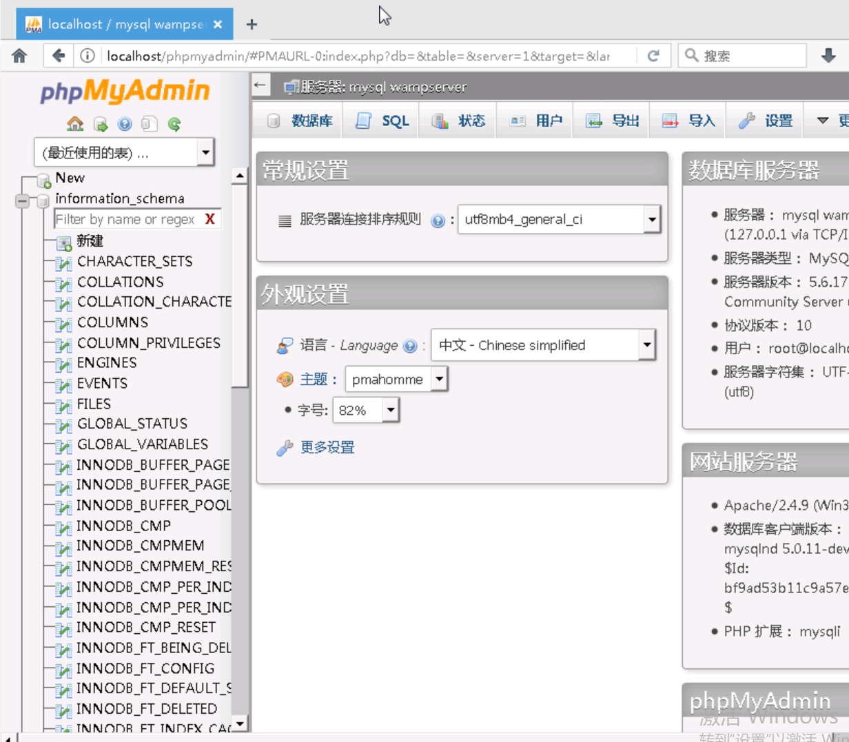849x742 pixels.
Task: Show site information icon in address bar
Action: pos(88,56)
